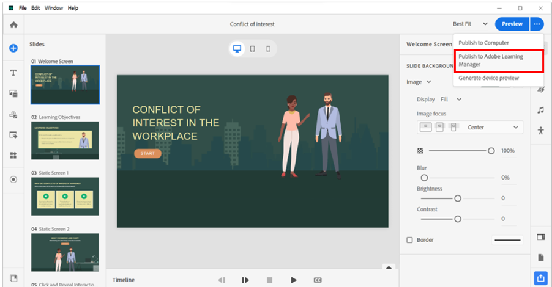The image size is (552, 287).
Task: Click the blue share icon at bottom right
Action: click(x=540, y=278)
